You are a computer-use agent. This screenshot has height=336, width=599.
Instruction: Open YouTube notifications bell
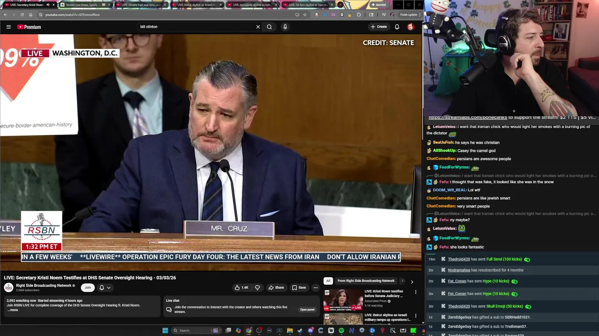pos(397,27)
